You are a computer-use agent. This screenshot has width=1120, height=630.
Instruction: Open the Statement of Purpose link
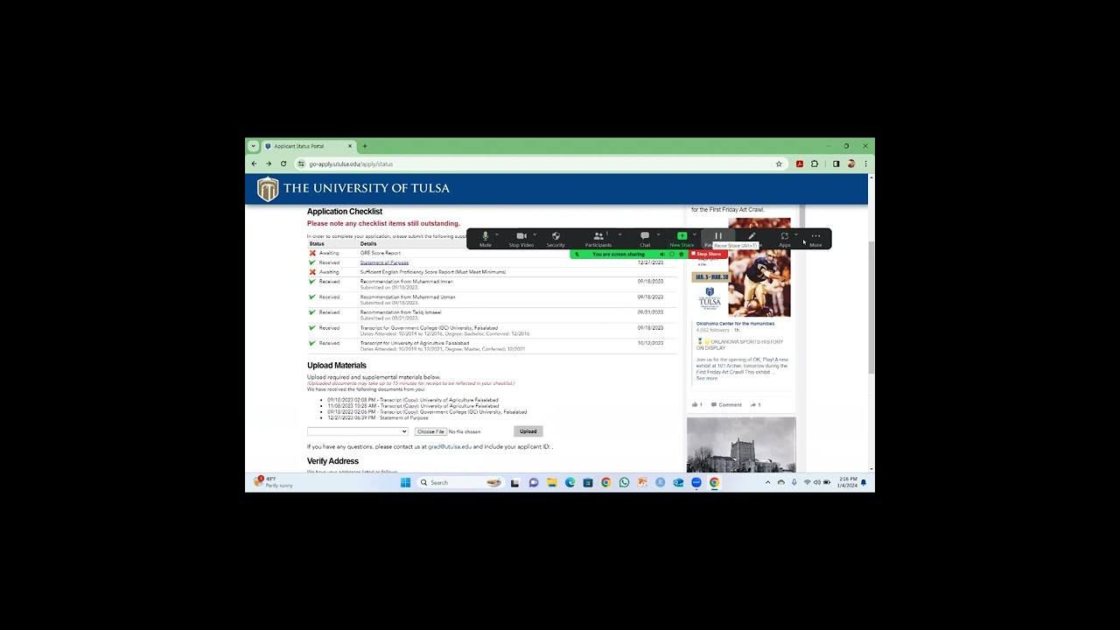click(384, 262)
